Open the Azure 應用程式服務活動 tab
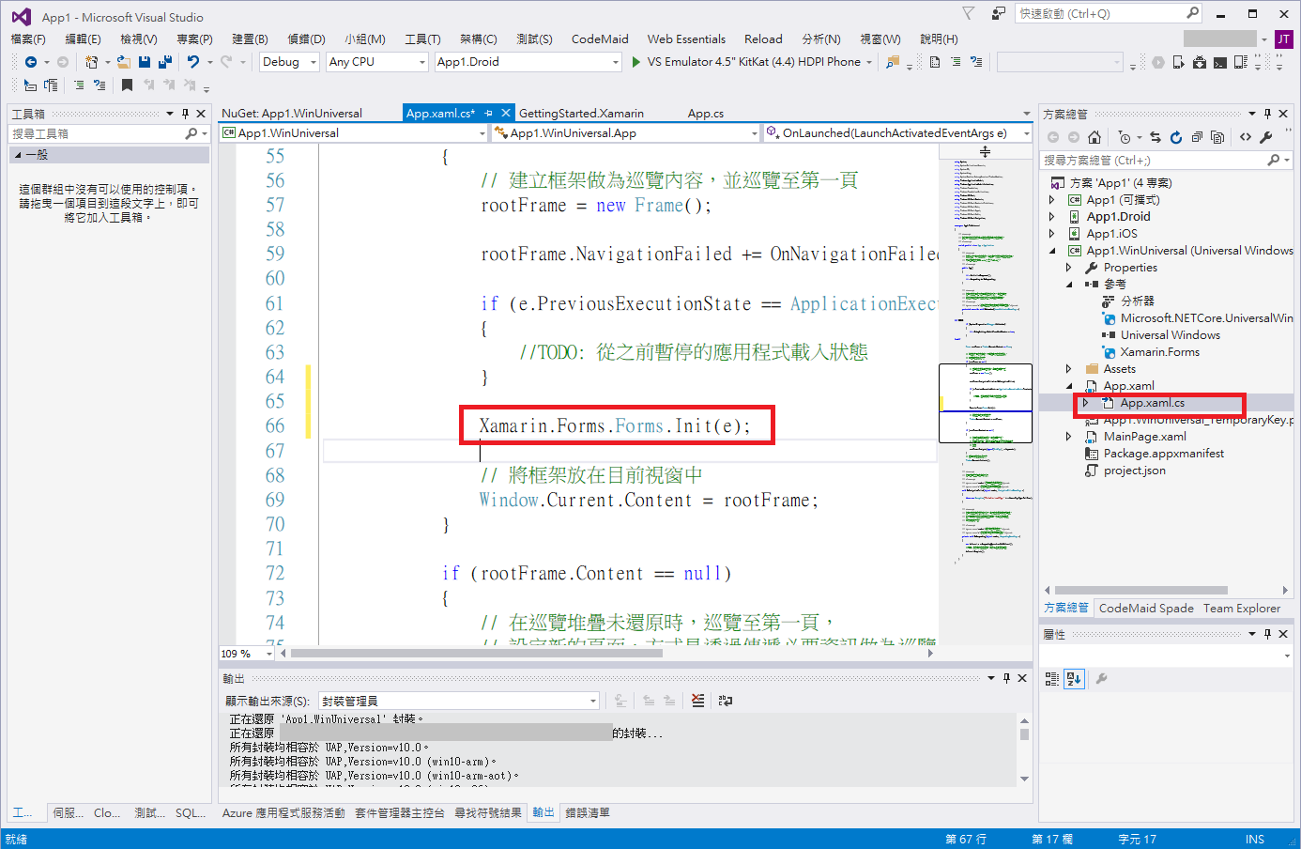This screenshot has width=1301, height=849. pos(283,813)
